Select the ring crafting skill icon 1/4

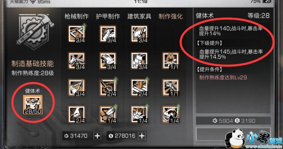pyautogui.click(x=108, y=114)
